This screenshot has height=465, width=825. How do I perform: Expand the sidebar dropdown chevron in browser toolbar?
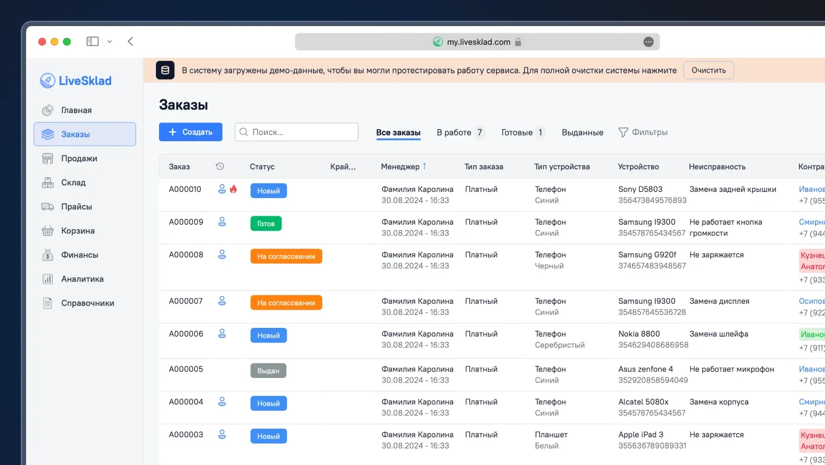pyautogui.click(x=110, y=42)
